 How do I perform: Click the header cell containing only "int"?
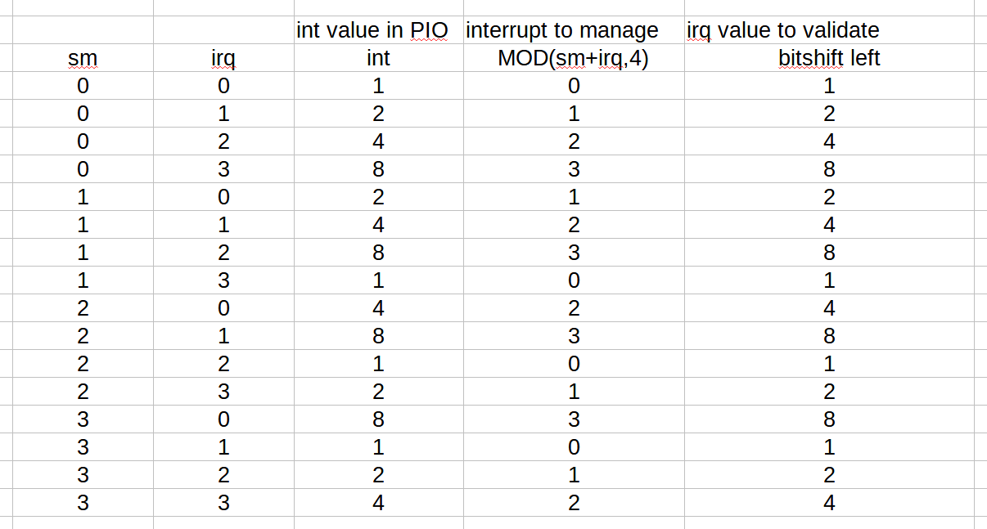(378, 59)
